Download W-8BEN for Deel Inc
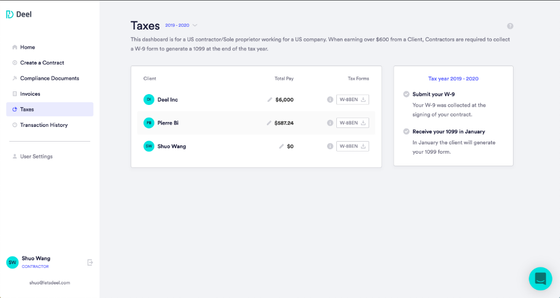This screenshot has height=298, width=560. click(353, 100)
